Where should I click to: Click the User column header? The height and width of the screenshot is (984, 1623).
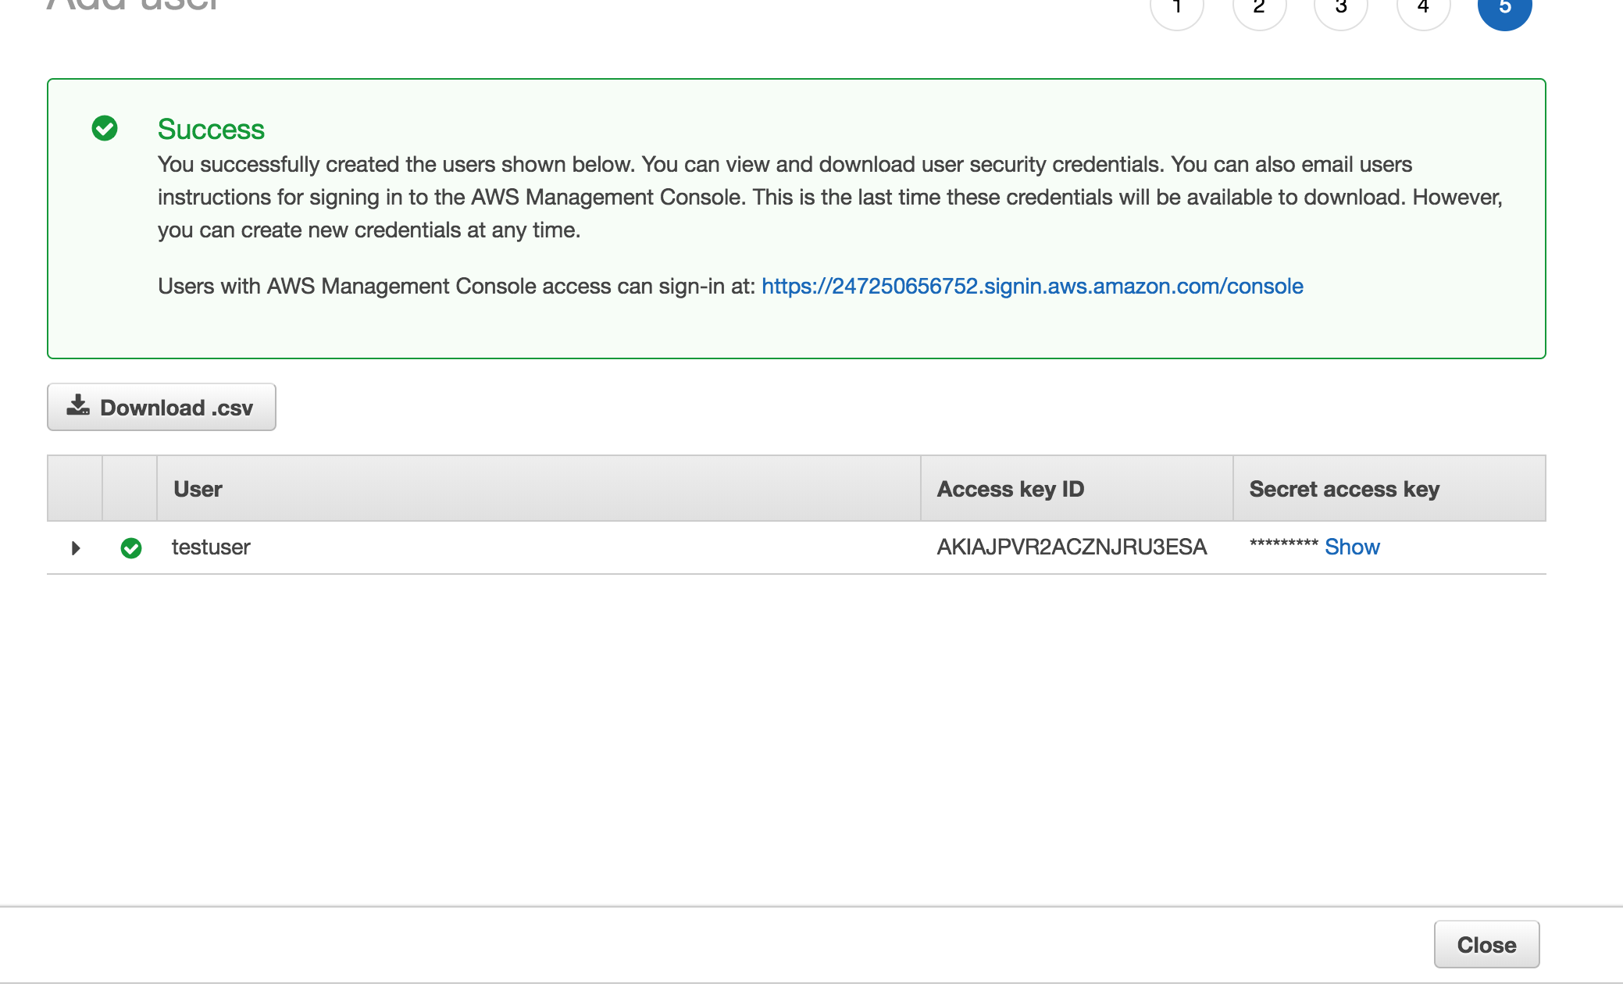198,489
